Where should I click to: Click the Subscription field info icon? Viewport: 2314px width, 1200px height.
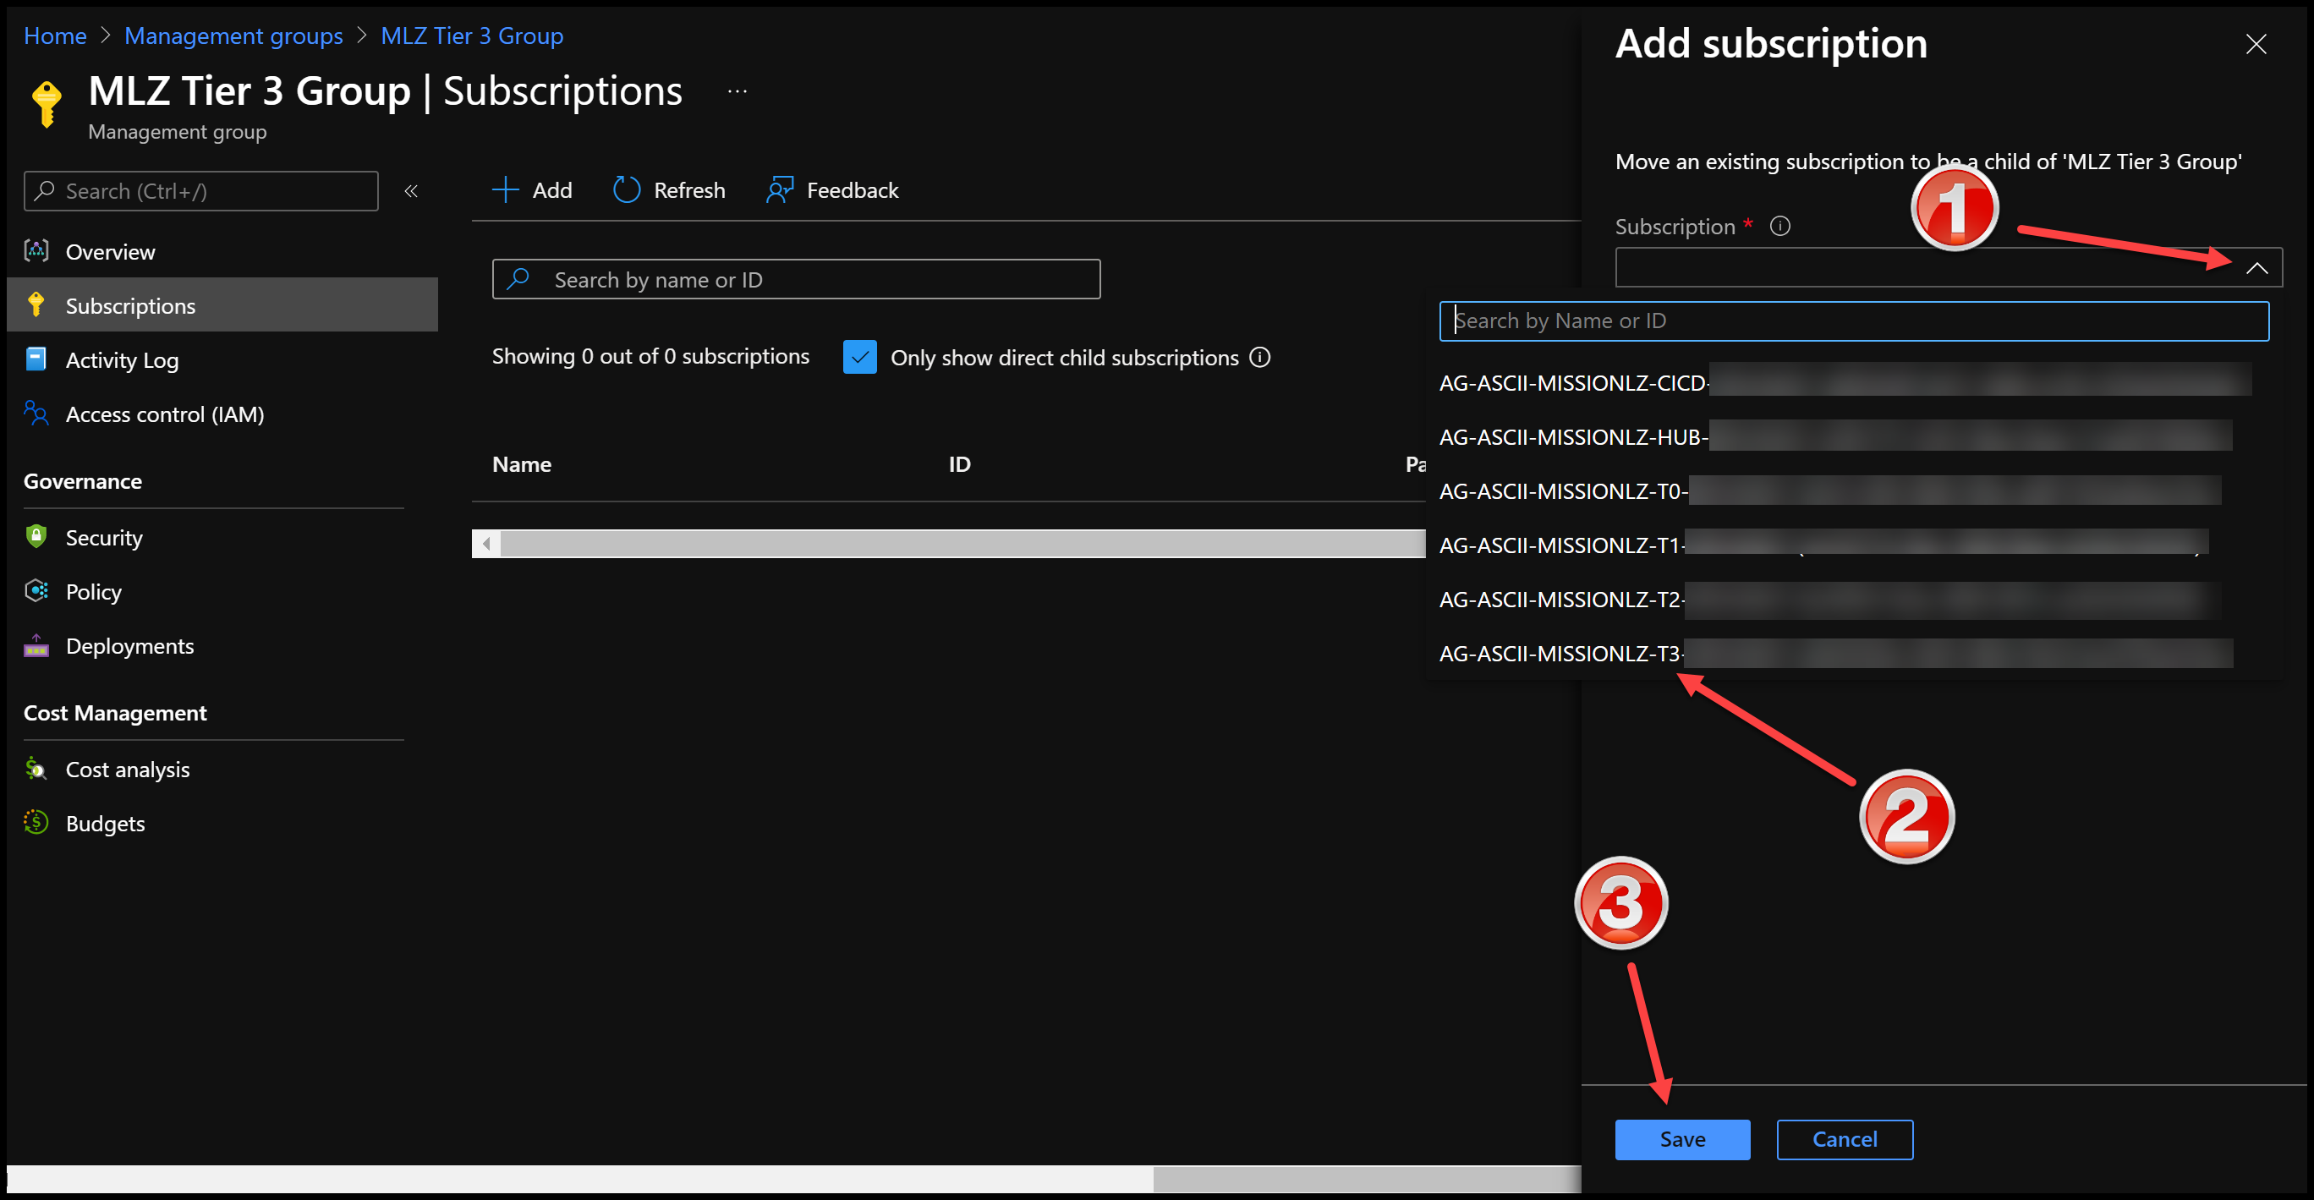pos(1779,226)
